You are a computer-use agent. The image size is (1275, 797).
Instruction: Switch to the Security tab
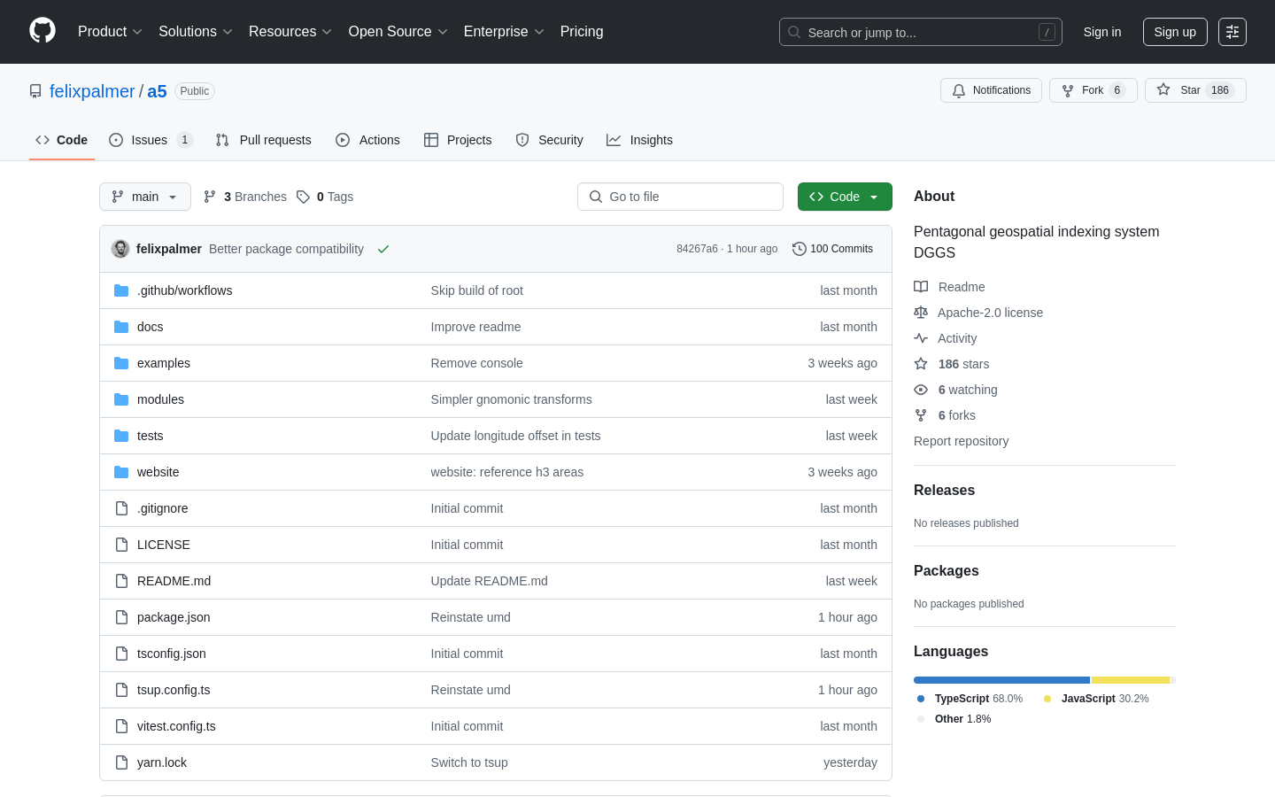pos(550,140)
